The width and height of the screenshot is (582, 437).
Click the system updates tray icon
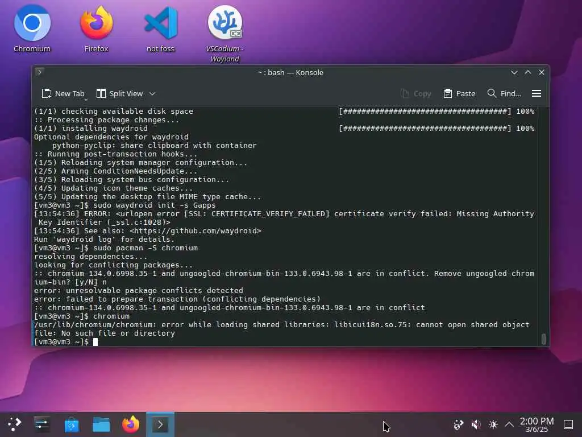pos(459,424)
